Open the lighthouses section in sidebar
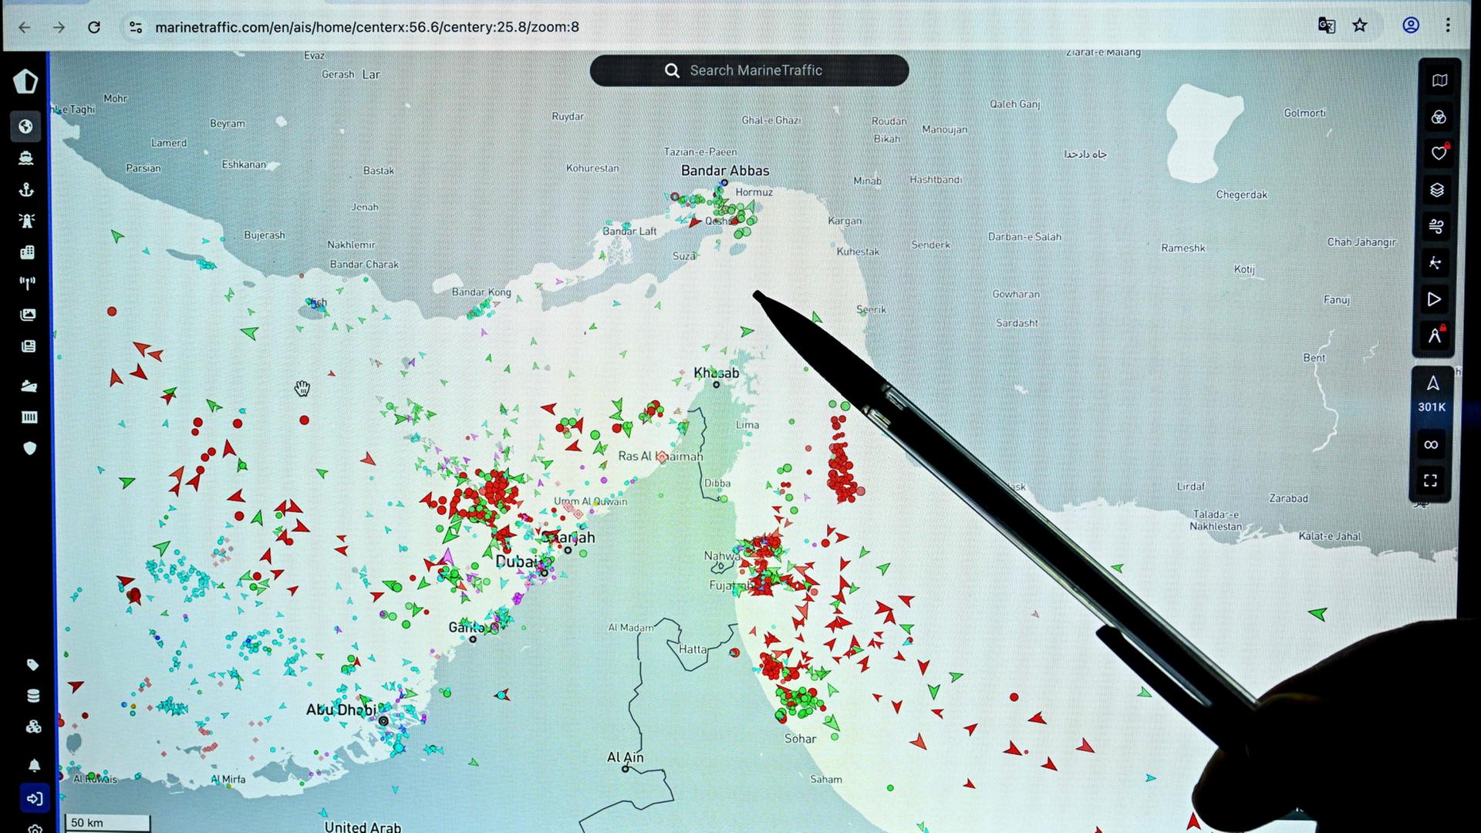The width and height of the screenshot is (1481, 833). coord(26,221)
